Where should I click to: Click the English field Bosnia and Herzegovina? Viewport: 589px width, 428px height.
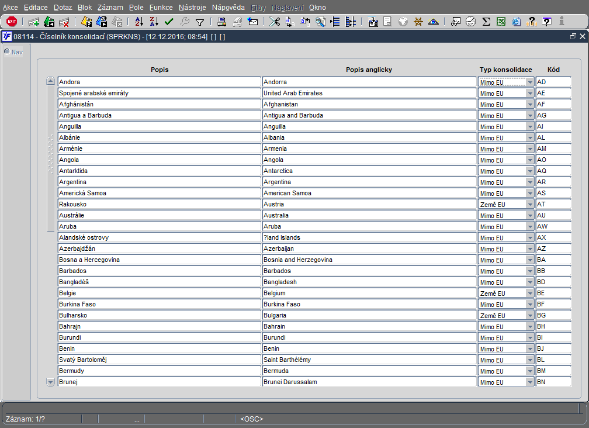[x=369, y=260]
